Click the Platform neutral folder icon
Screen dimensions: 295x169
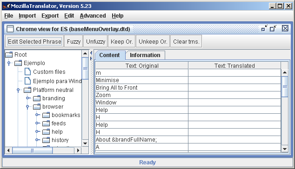27,90
